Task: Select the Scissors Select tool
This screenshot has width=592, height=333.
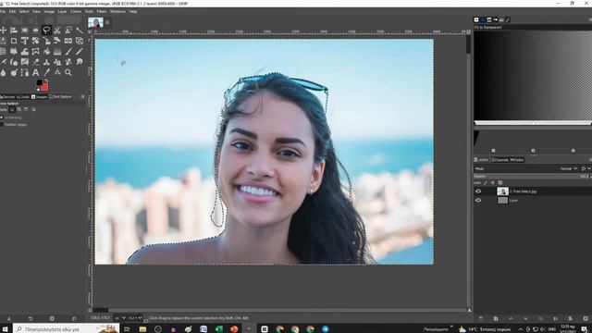Action: pos(57,30)
